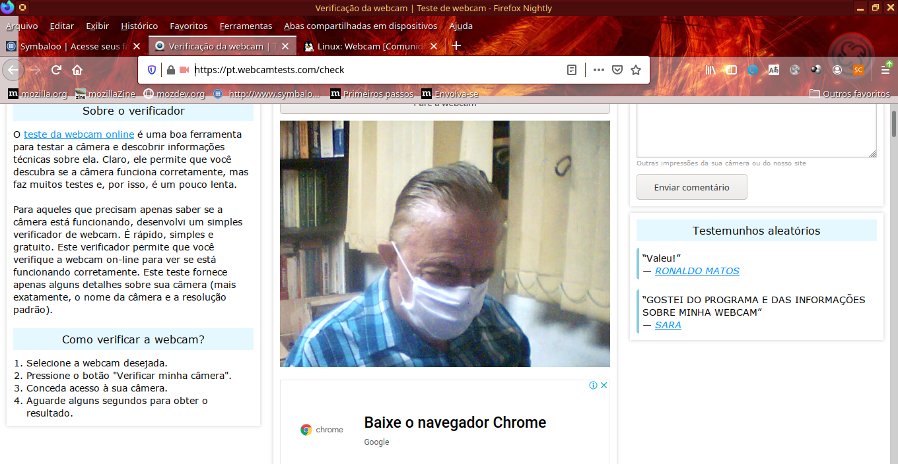Reload the current page
The image size is (898, 464).
point(57,70)
